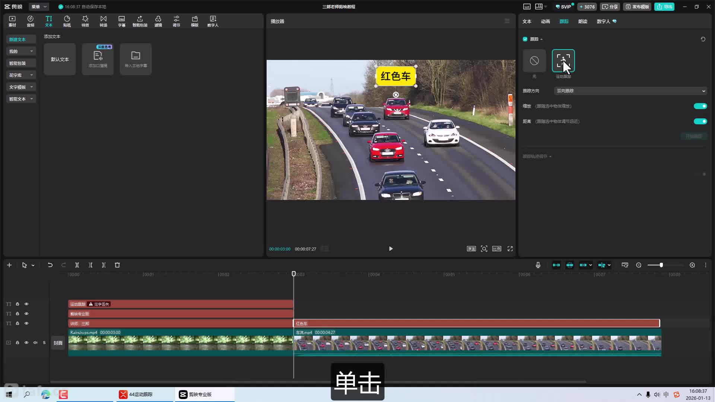Open the 贴纸 stickers panel icon
The image size is (715, 402).
(x=67, y=21)
